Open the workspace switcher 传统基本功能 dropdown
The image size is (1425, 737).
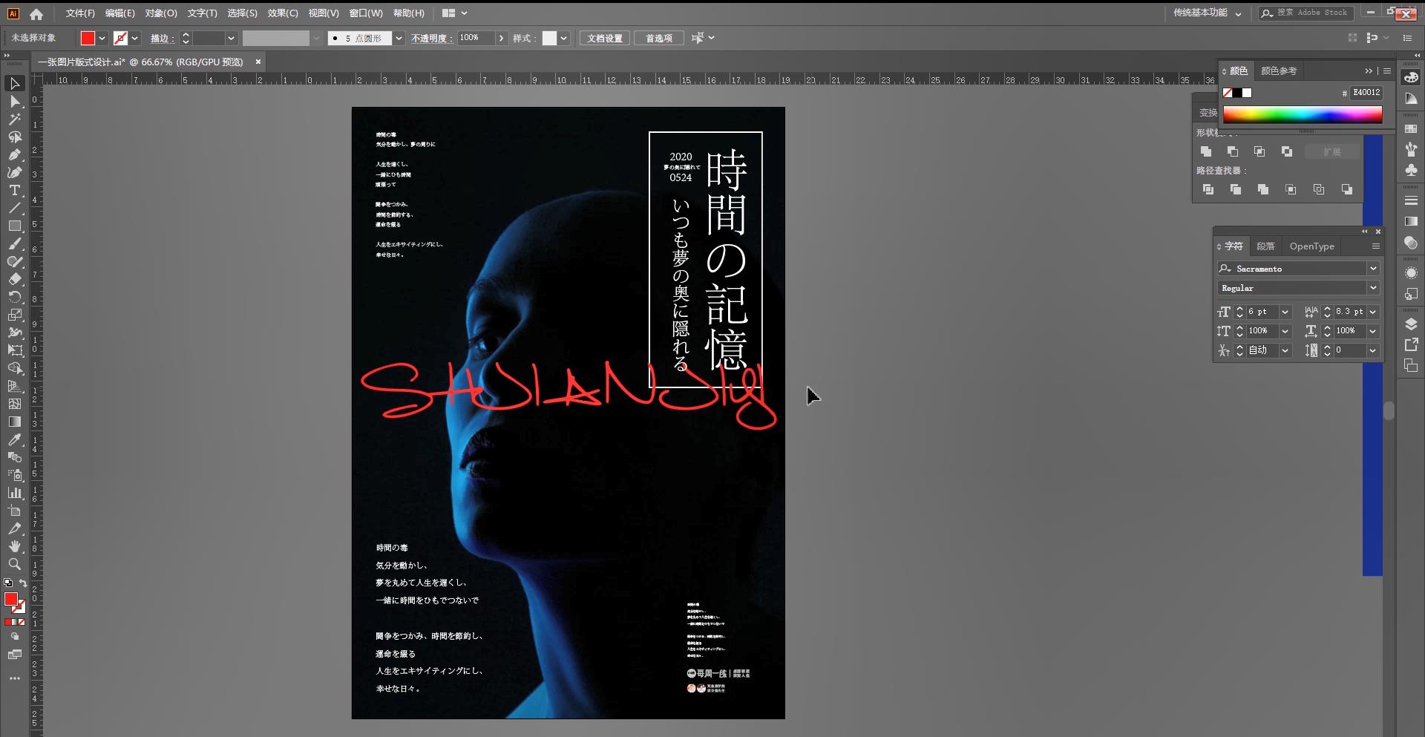click(1208, 13)
